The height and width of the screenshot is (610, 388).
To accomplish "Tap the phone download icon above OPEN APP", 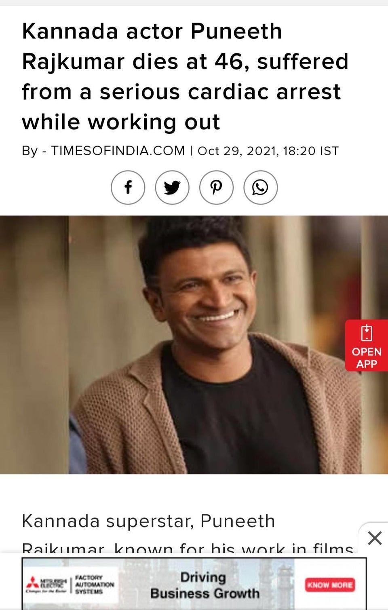I will (x=367, y=333).
